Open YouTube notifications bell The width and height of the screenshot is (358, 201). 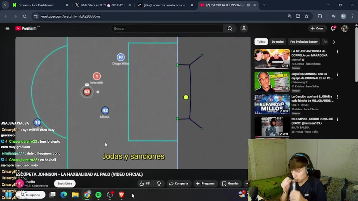(x=333, y=28)
